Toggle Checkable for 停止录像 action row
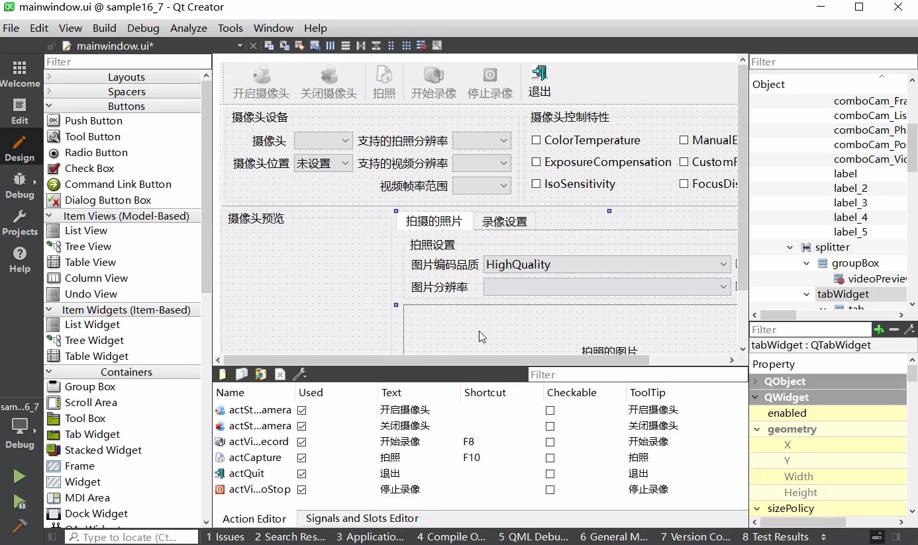The height and width of the screenshot is (545, 918). [x=550, y=489]
